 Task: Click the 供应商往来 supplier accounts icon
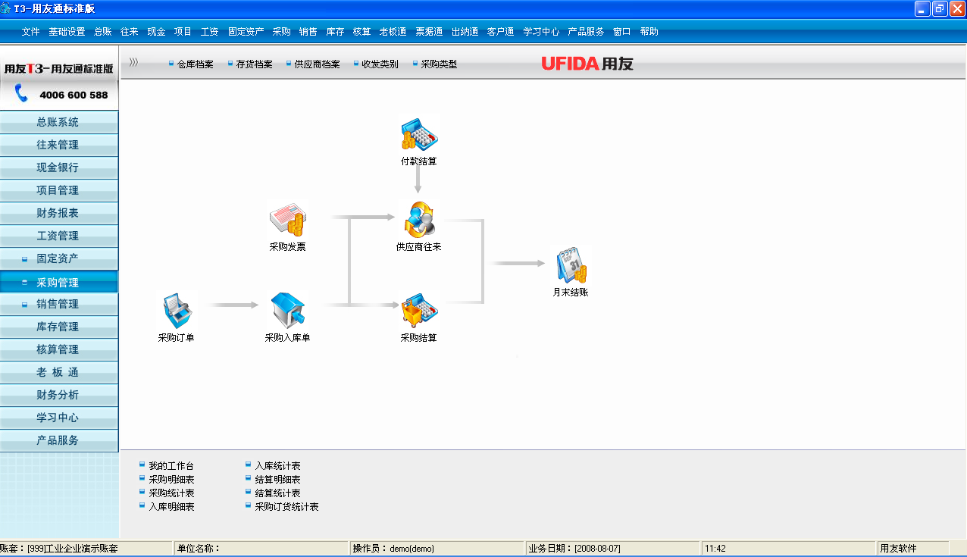pyautogui.click(x=418, y=221)
